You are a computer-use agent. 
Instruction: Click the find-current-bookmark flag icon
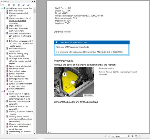tap(9, 5)
